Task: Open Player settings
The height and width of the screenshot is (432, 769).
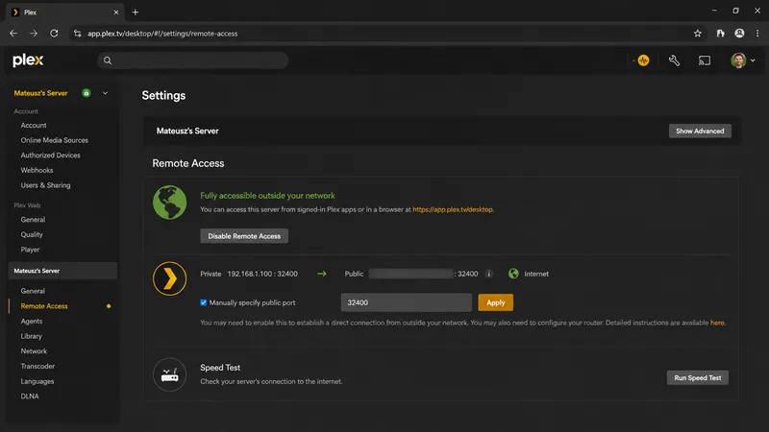Action: (30, 250)
